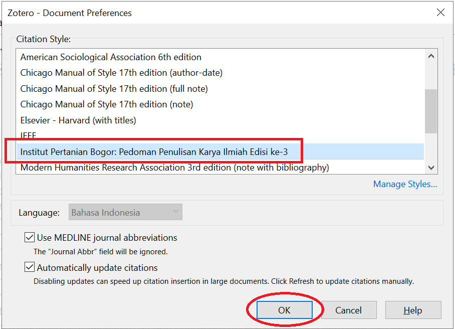Click the style list scroll-up arrow

[x=431, y=56]
